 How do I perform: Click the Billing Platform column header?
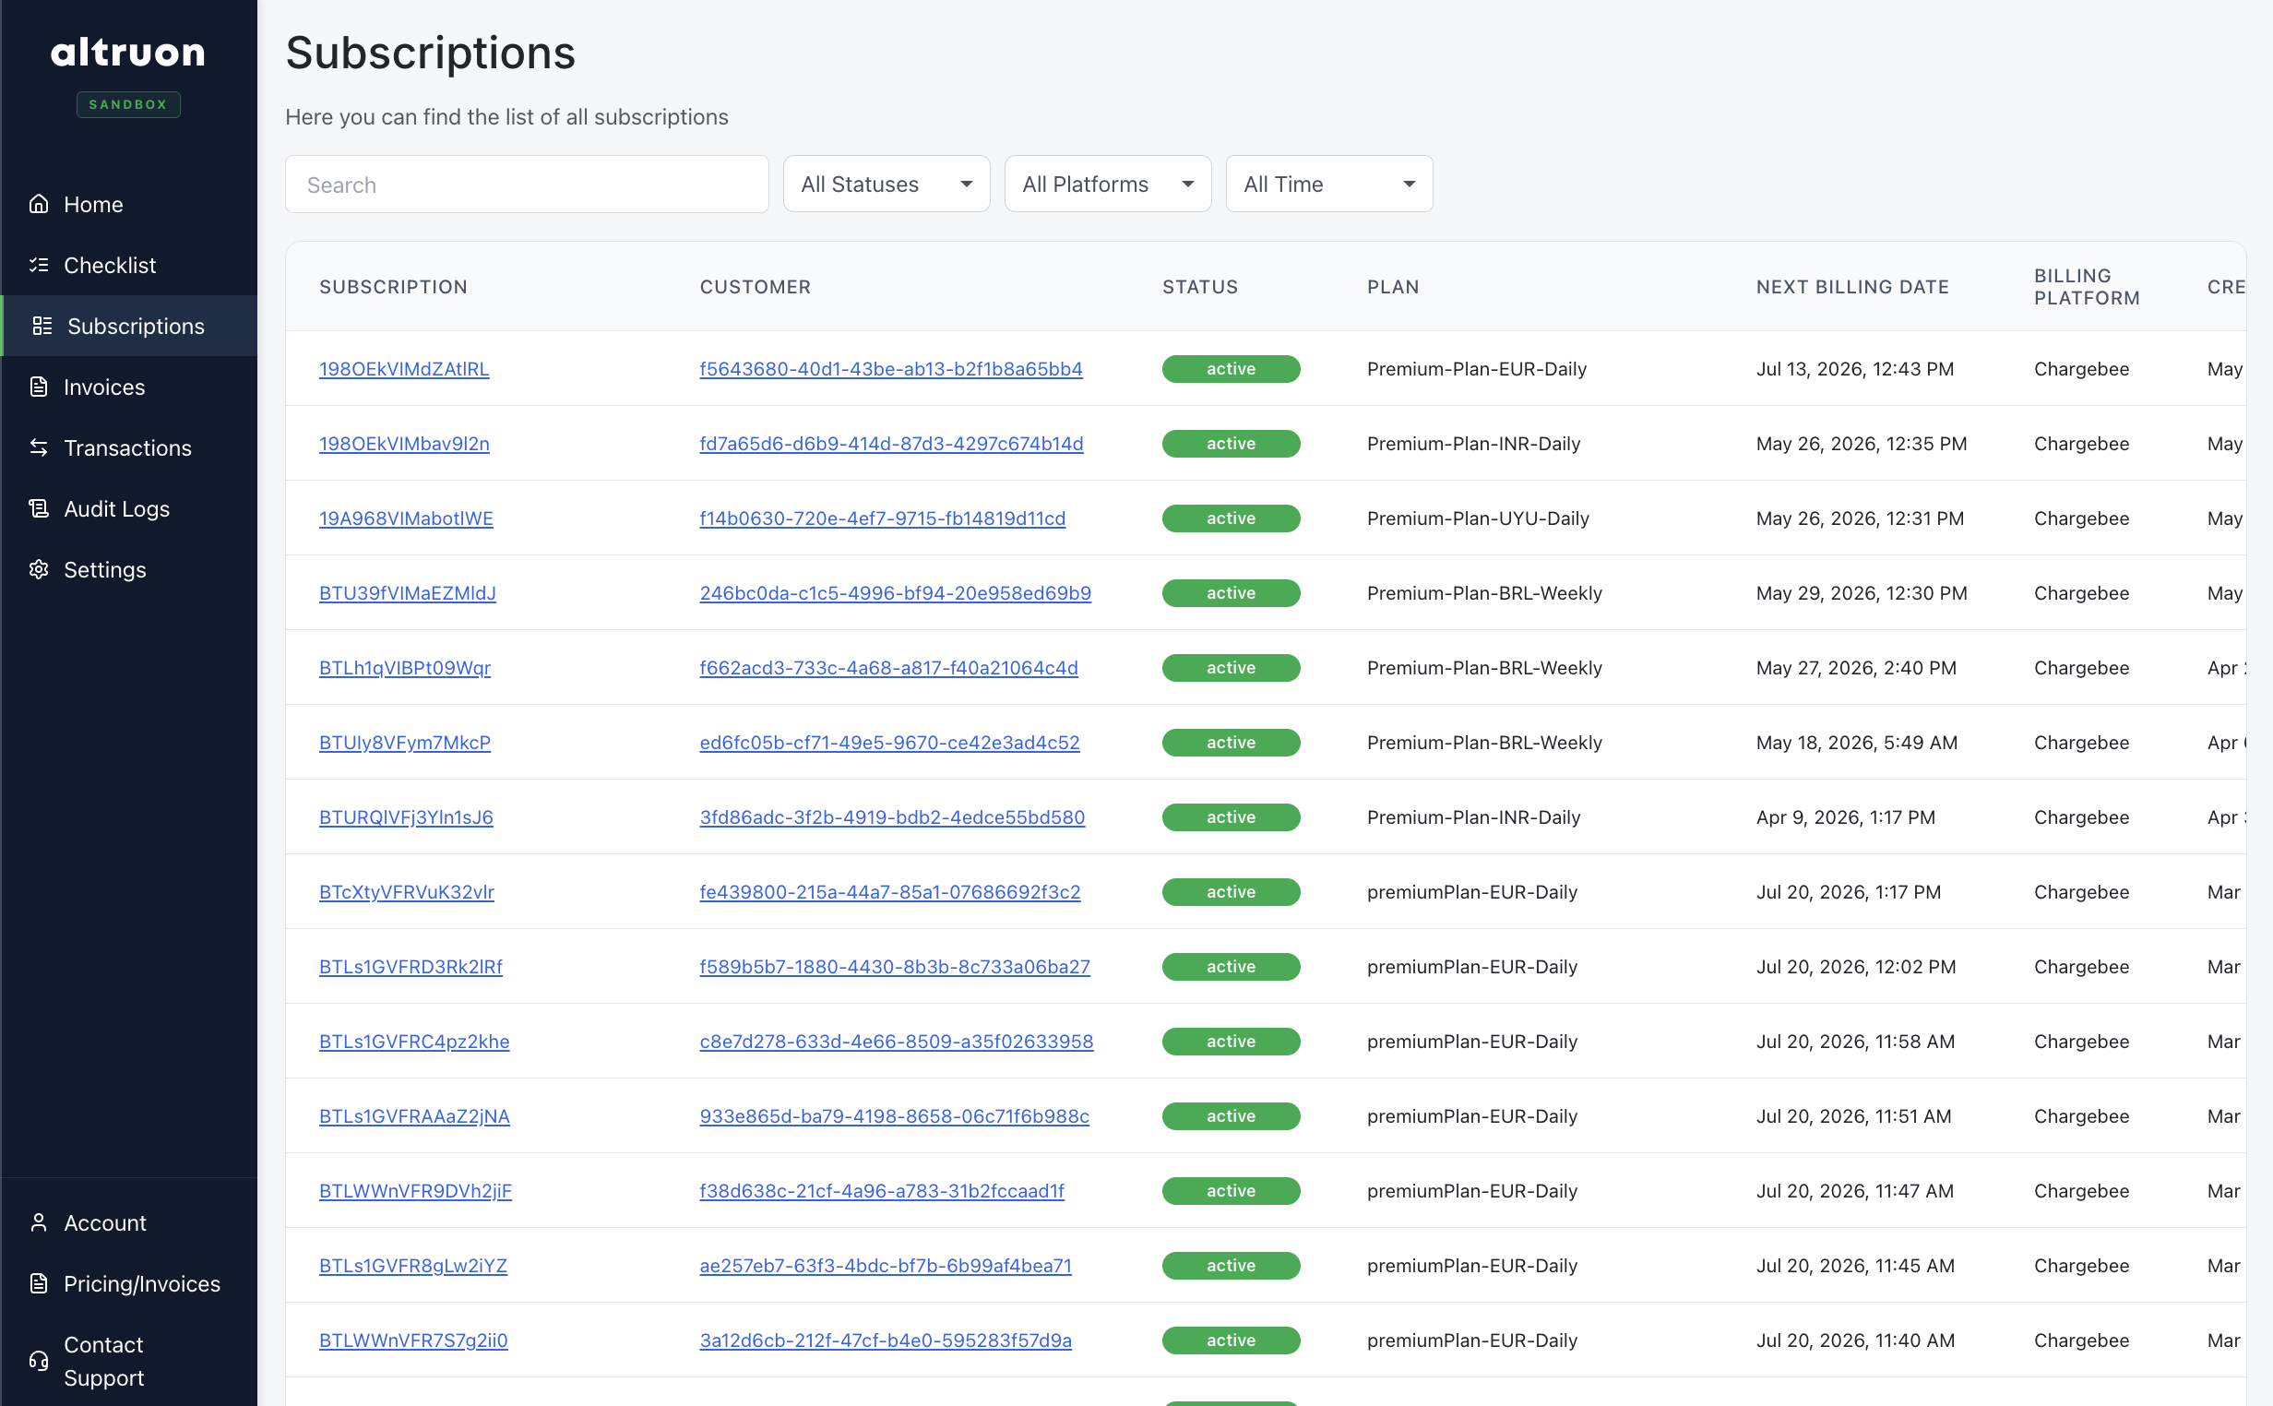click(2086, 286)
